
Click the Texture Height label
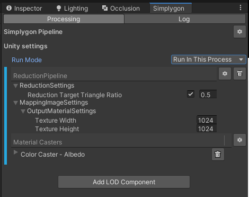coord(57,129)
